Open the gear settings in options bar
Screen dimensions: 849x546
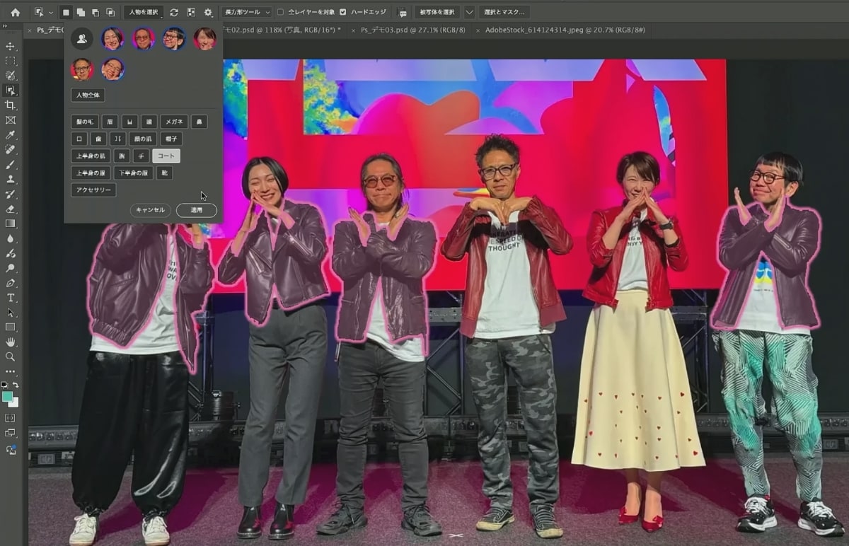208,12
